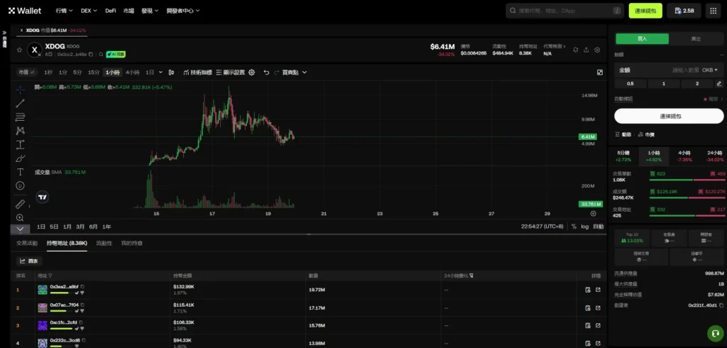Open the OKB currency dropdown

(x=709, y=70)
